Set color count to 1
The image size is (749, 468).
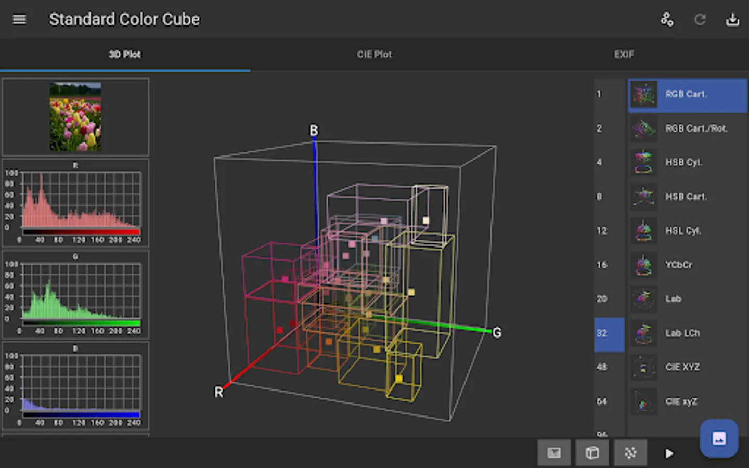click(x=609, y=94)
